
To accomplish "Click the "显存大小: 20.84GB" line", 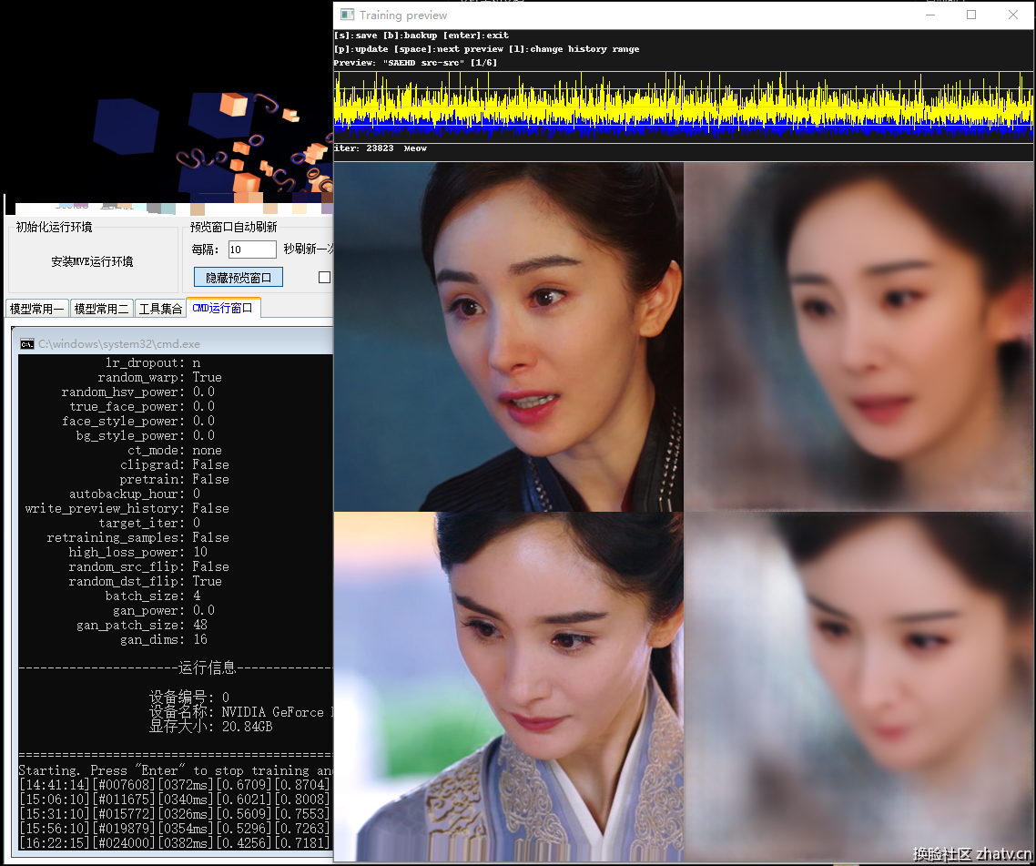I will point(211,727).
